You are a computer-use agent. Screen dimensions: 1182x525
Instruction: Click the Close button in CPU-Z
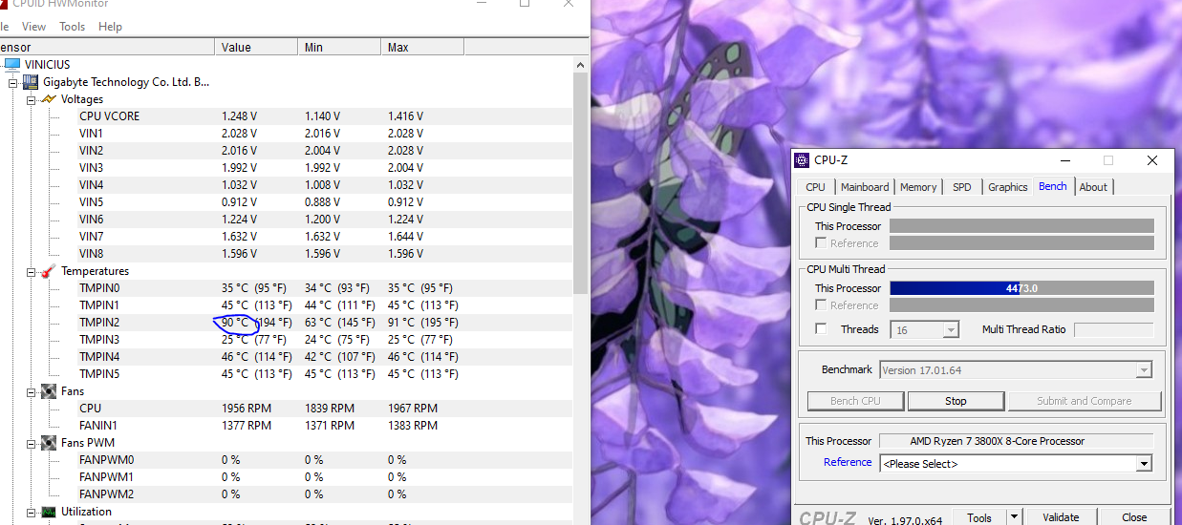[1134, 517]
